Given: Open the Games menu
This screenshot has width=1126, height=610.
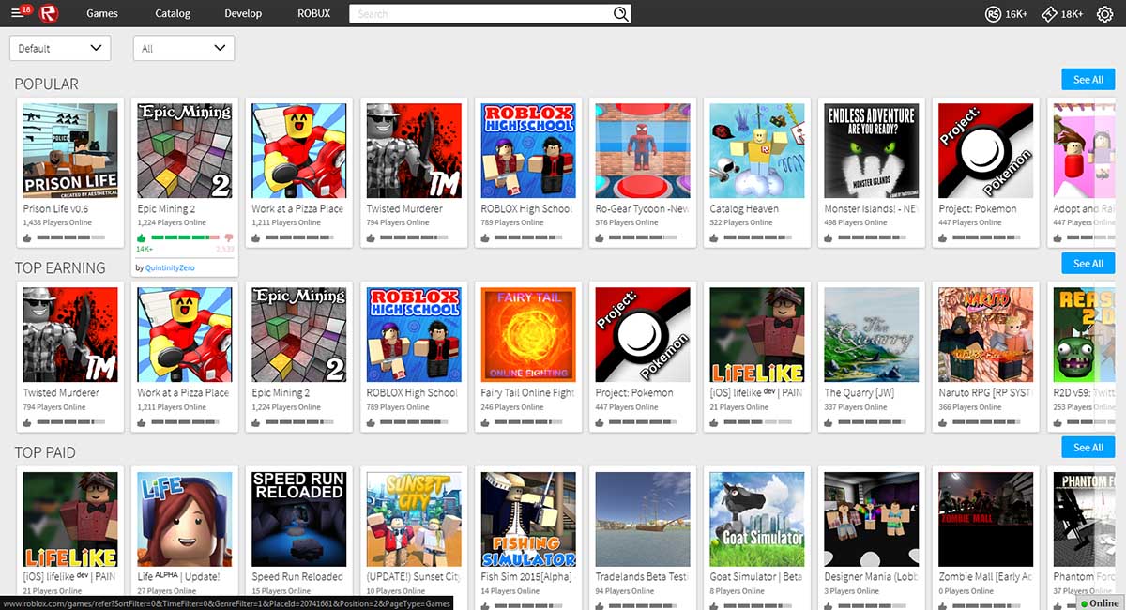Looking at the screenshot, I should click(x=102, y=13).
